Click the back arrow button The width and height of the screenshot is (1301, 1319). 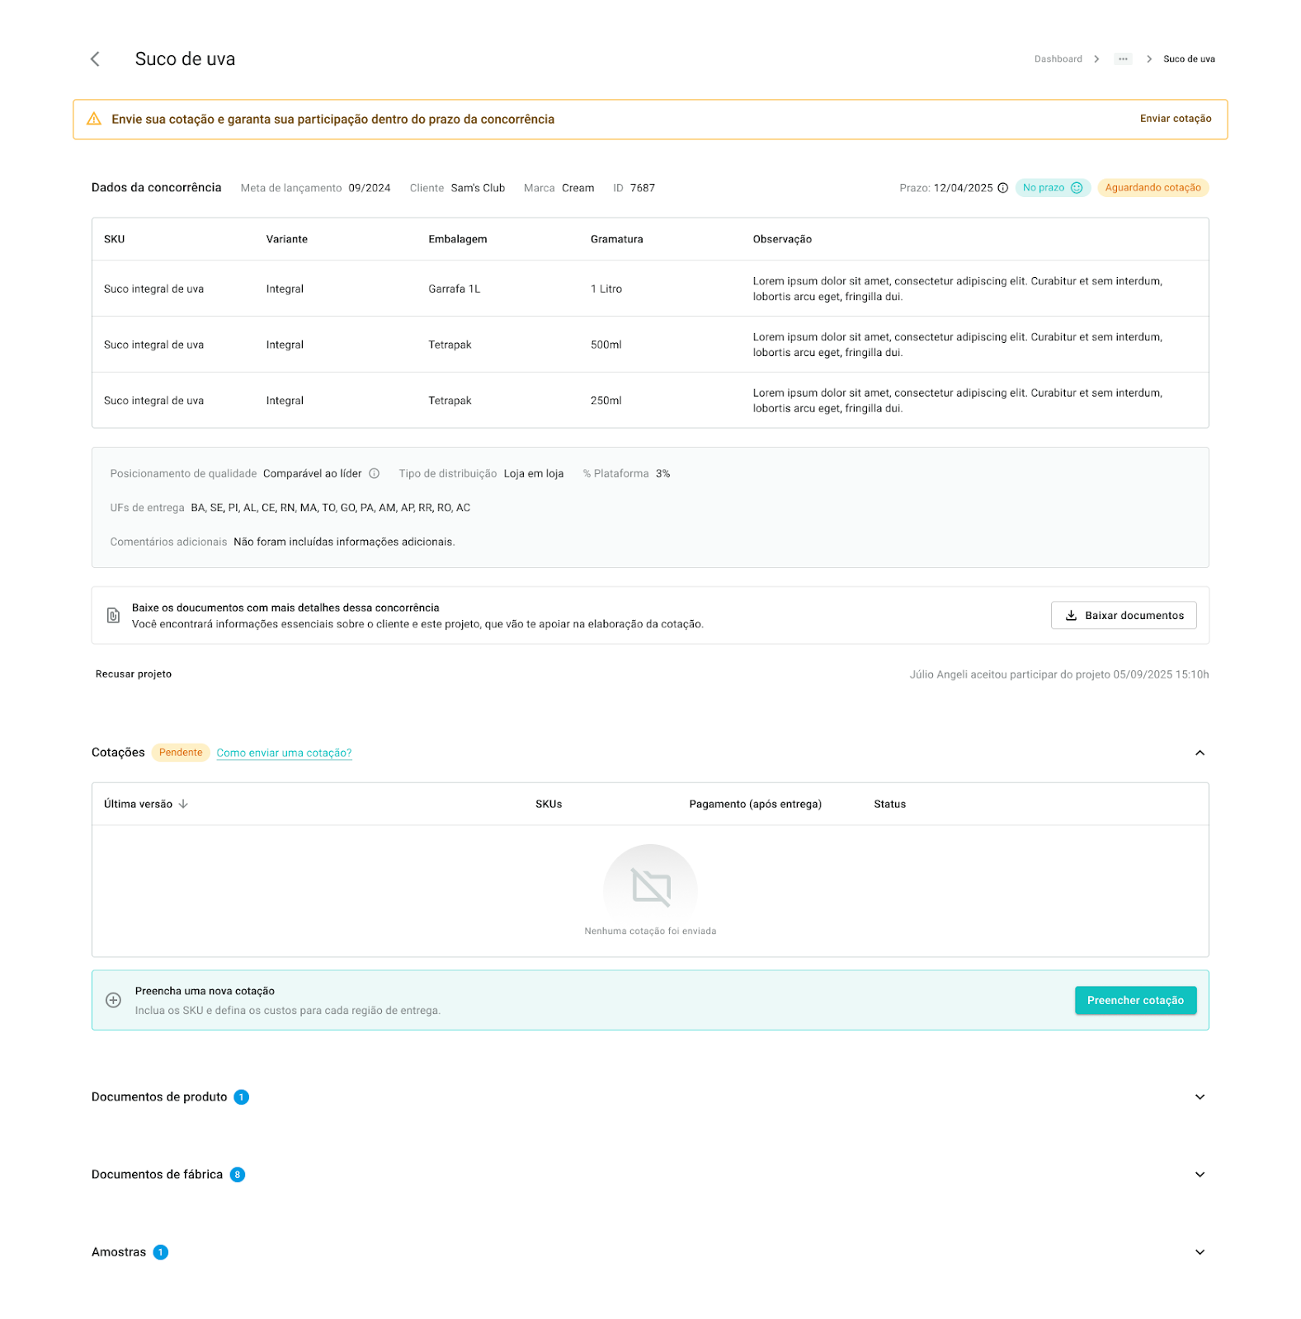pos(95,59)
